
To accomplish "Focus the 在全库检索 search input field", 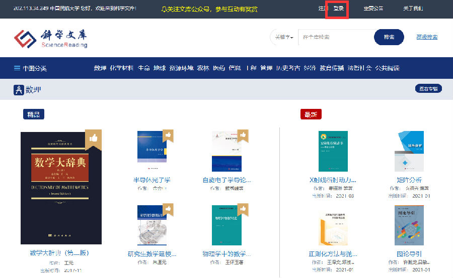I will coord(336,37).
